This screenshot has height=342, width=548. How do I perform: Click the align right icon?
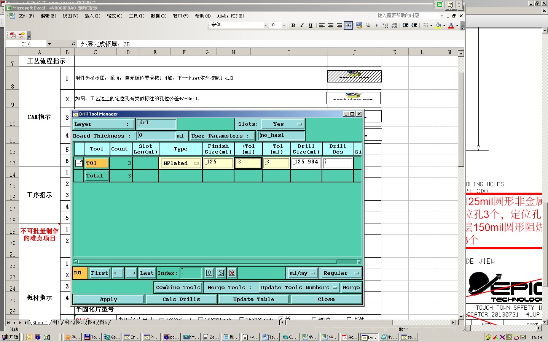[x=339, y=25]
